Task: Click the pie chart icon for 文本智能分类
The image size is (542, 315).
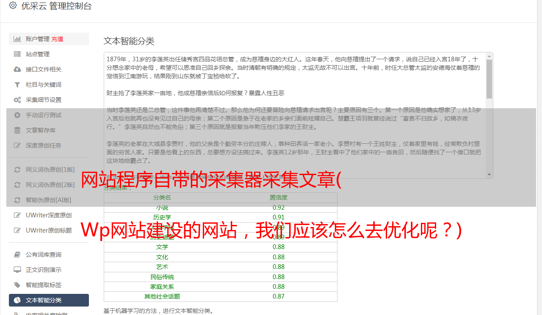Action: [x=17, y=300]
